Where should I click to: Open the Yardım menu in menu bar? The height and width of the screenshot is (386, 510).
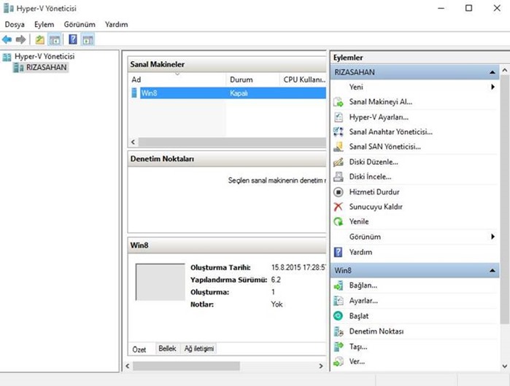coord(117,24)
